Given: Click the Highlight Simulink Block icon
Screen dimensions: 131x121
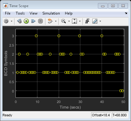Looking at the screenshot, I should 50,21.
